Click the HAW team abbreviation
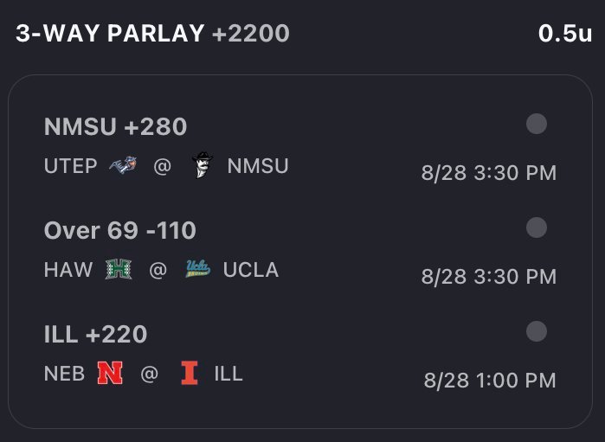The image size is (605, 442). [x=68, y=270]
